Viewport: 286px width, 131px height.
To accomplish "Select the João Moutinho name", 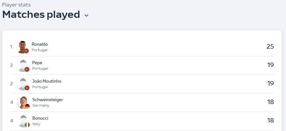I will click(47, 81).
